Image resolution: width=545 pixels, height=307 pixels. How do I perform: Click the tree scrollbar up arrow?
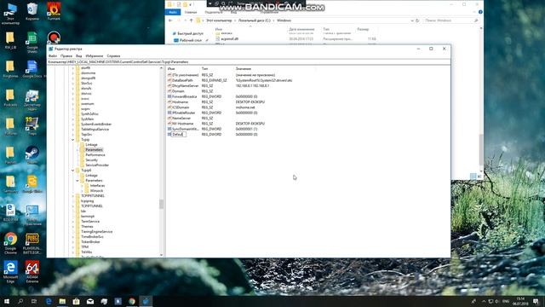(x=161, y=68)
